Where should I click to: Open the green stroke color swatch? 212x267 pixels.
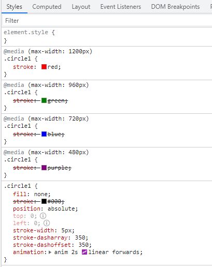coord(44,100)
